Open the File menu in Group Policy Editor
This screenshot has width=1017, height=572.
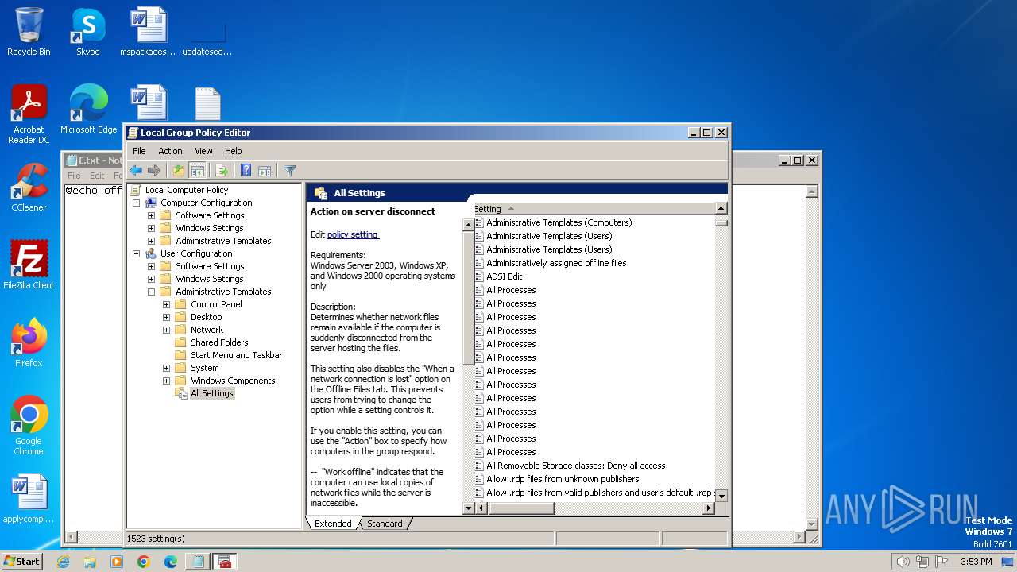pos(139,151)
